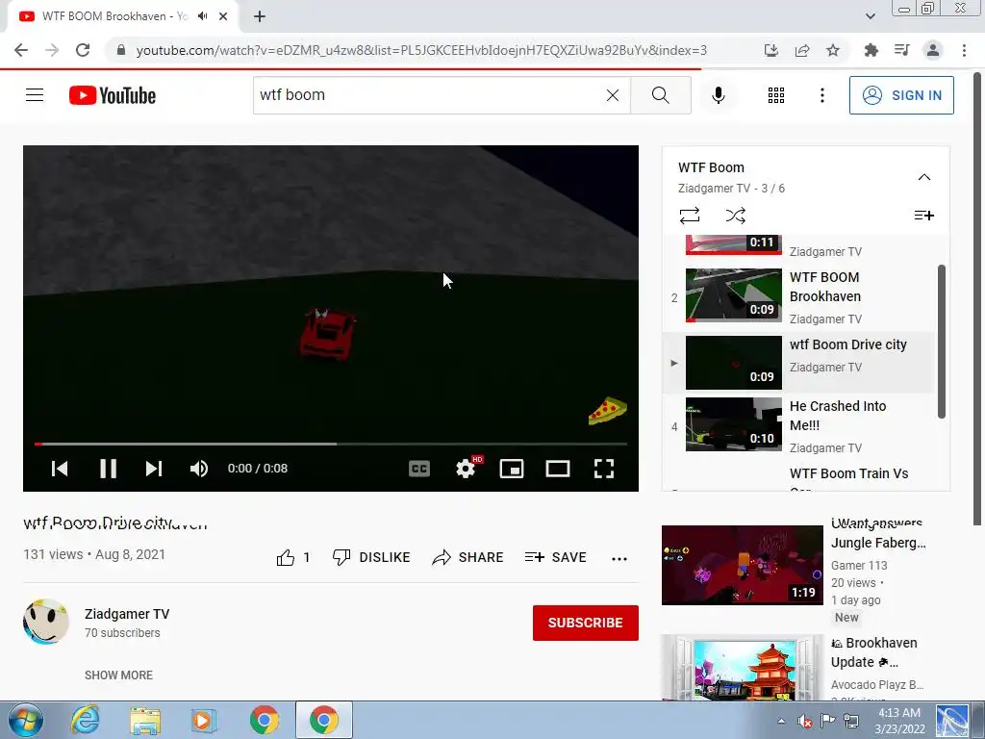Collapse the WTF Boom playlist panel
The width and height of the screenshot is (985, 739).
(x=924, y=177)
